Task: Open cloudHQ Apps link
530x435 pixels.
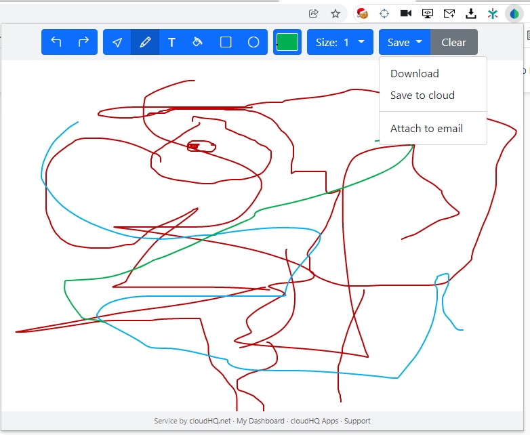Action: point(314,421)
